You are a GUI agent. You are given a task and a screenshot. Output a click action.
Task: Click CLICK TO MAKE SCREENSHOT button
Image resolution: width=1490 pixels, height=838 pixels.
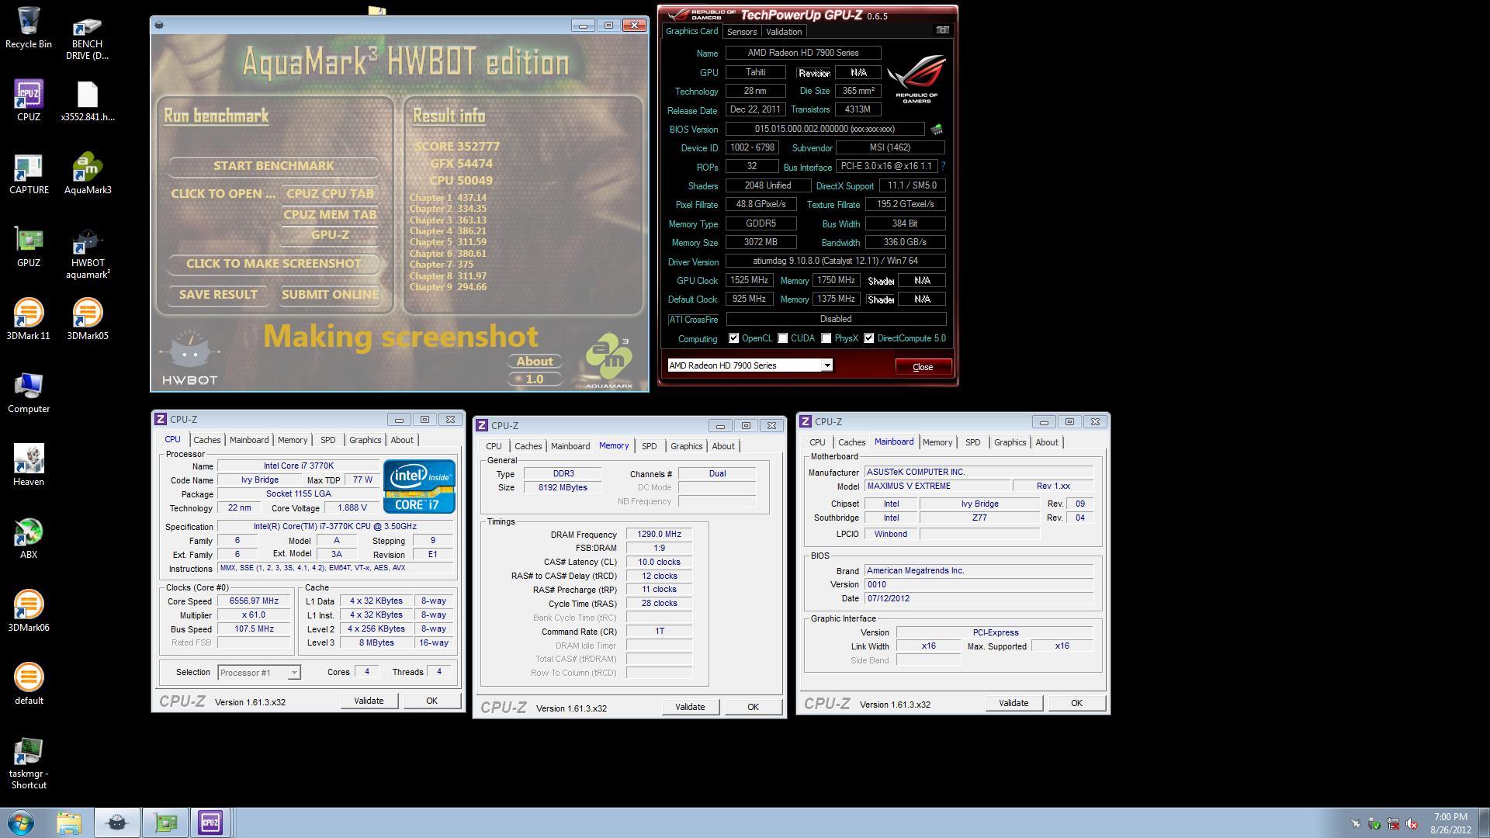tap(273, 264)
